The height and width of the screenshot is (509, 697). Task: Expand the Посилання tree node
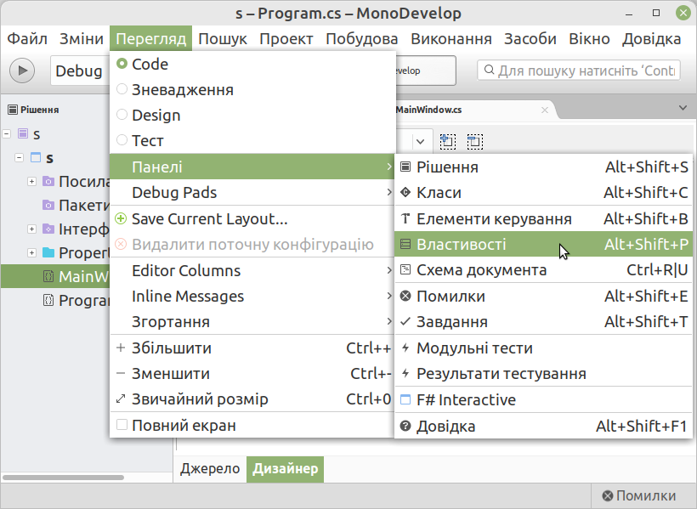coord(31,181)
